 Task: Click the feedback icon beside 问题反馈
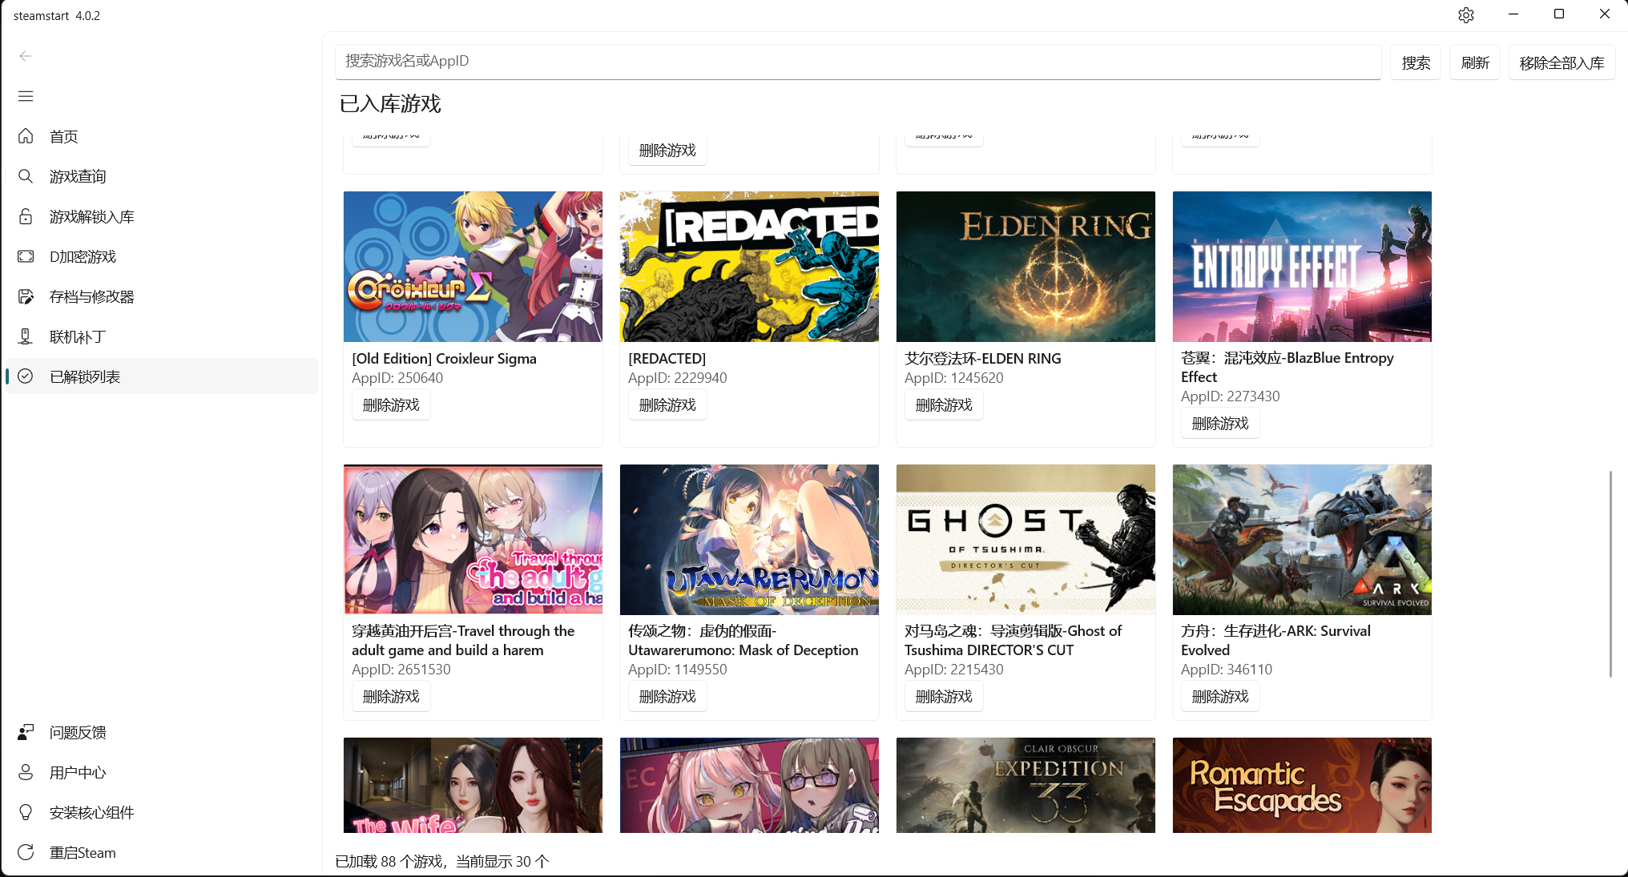pos(26,732)
